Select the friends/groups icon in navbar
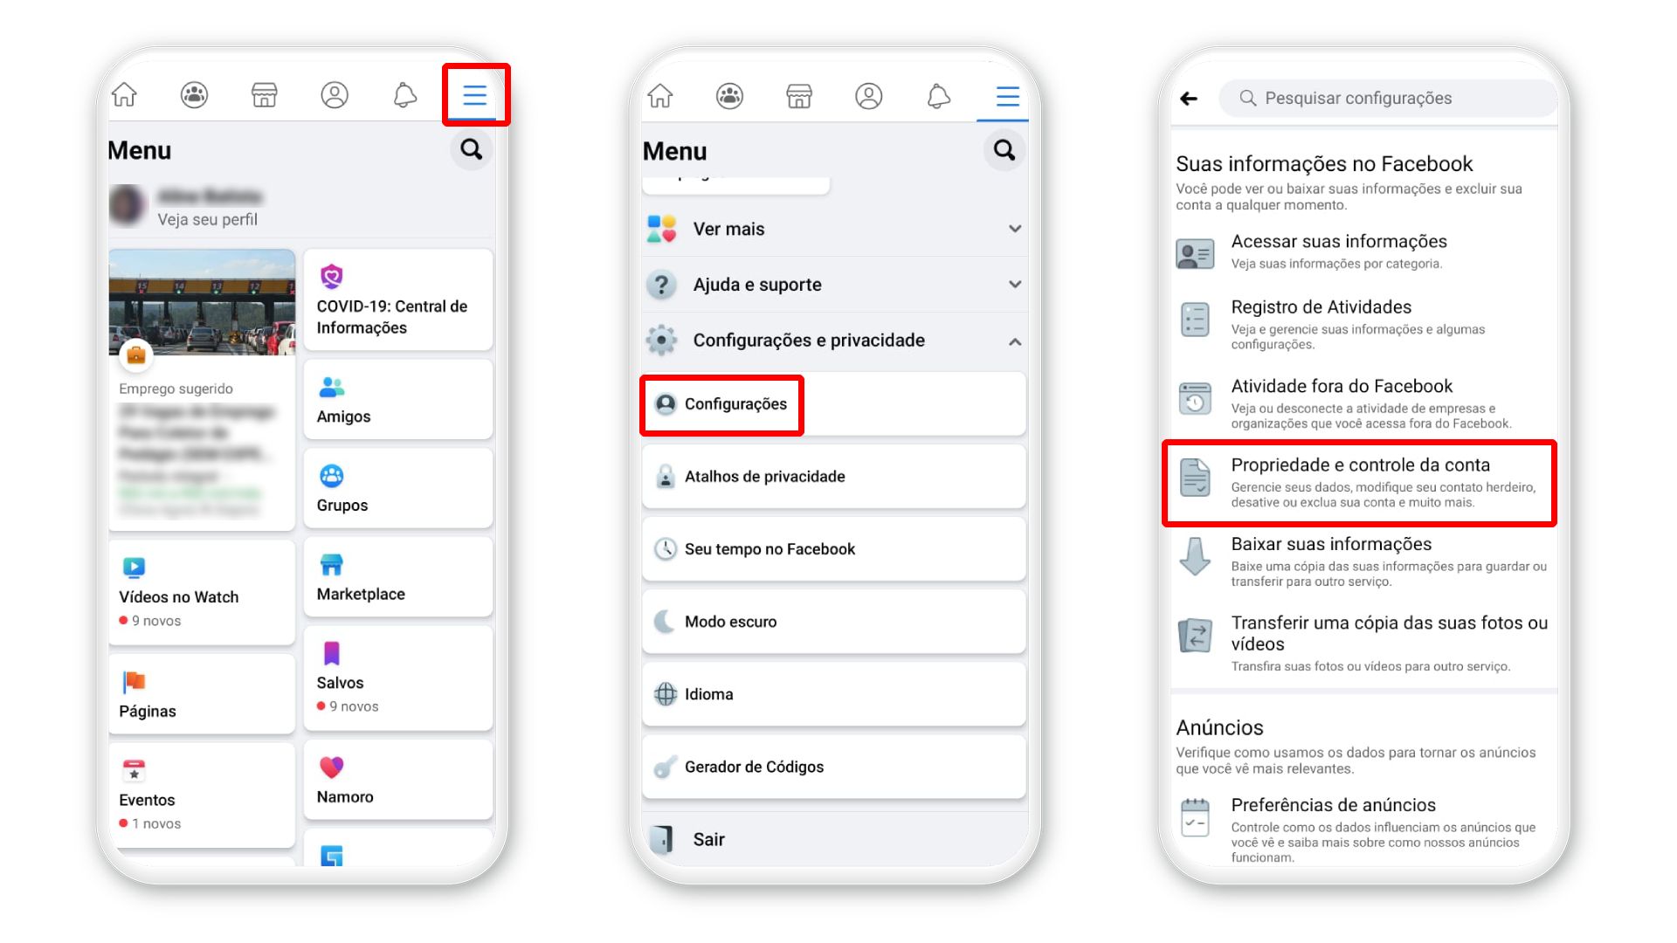 (195, 95)
